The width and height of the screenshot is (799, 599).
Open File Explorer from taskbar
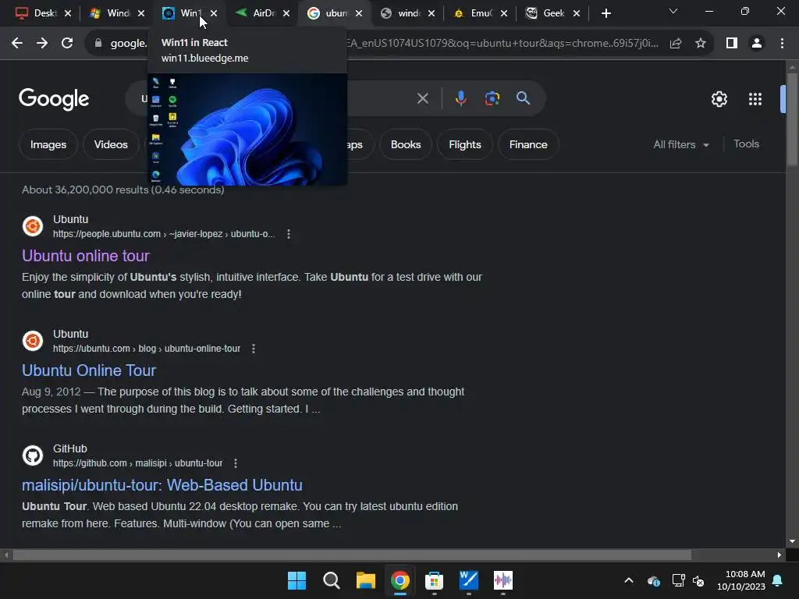(366, 580)
